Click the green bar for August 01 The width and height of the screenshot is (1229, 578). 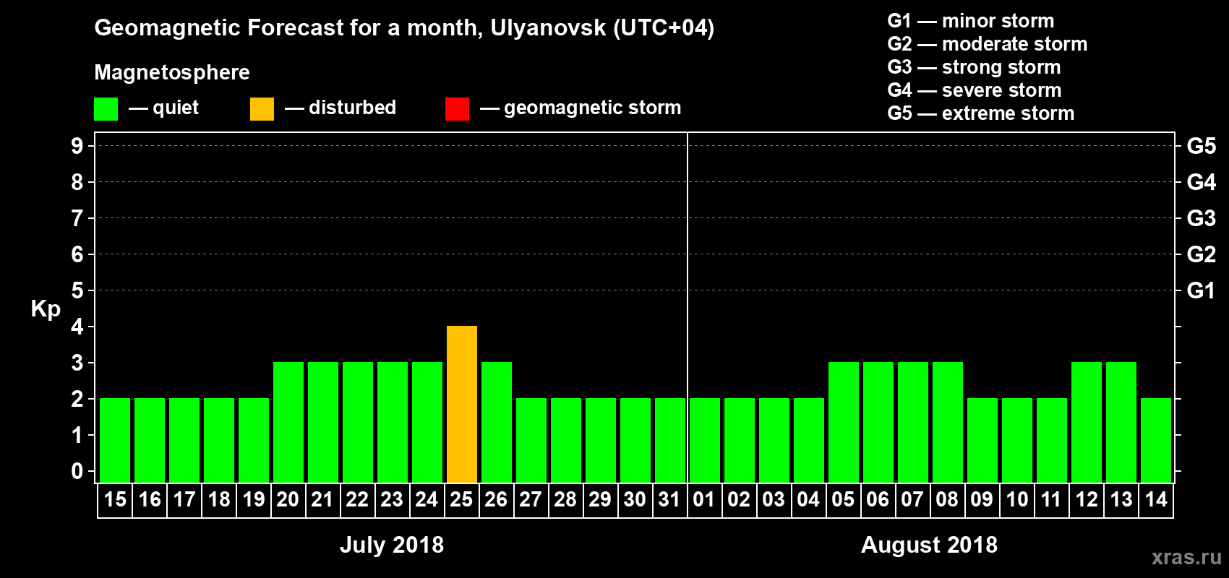(x=705, y=440)
